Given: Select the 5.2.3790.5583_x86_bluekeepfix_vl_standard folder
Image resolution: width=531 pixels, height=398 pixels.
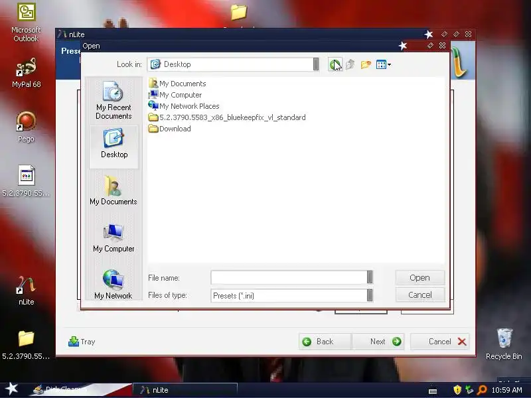Looking at the screenshot, I should tap(227, 117).
